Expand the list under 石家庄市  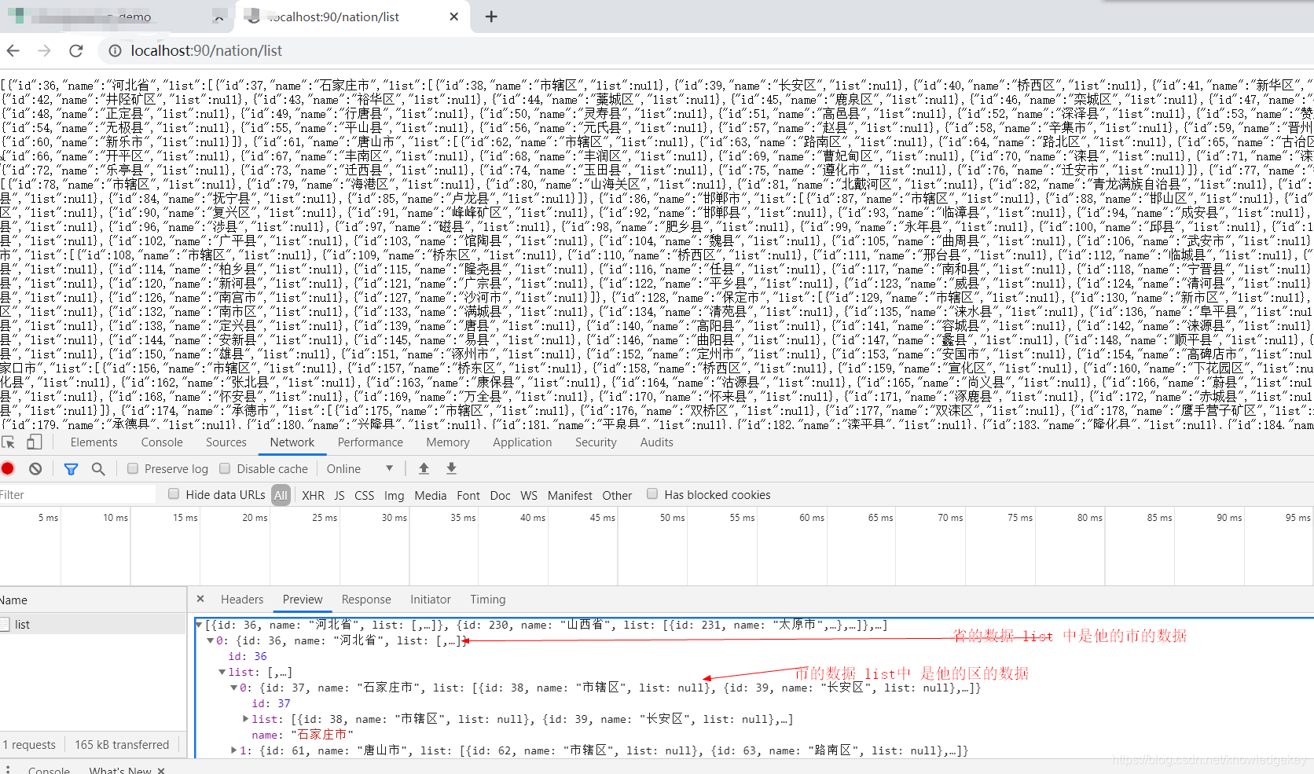coord(245,719)
